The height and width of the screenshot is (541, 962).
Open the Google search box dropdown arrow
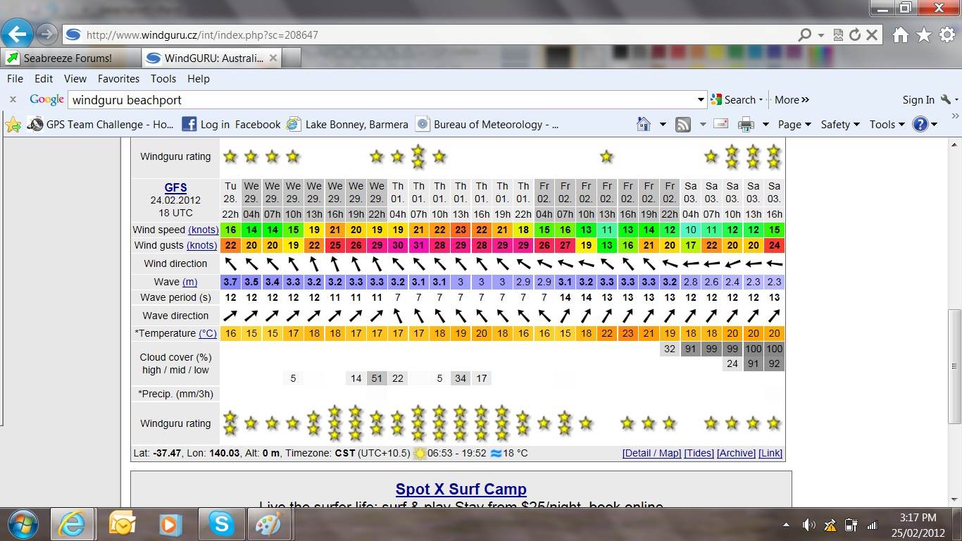(x=700, y=100)
